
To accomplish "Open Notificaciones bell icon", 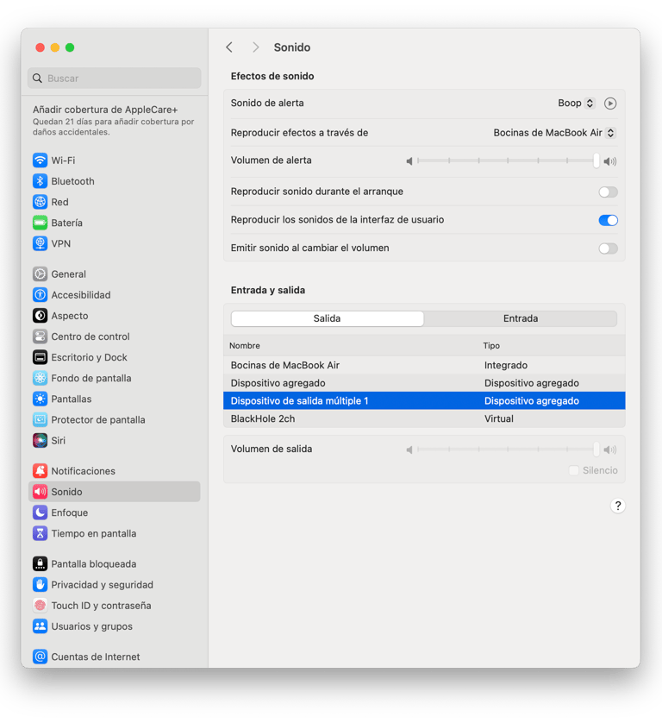I will click(x=40, y=471).
